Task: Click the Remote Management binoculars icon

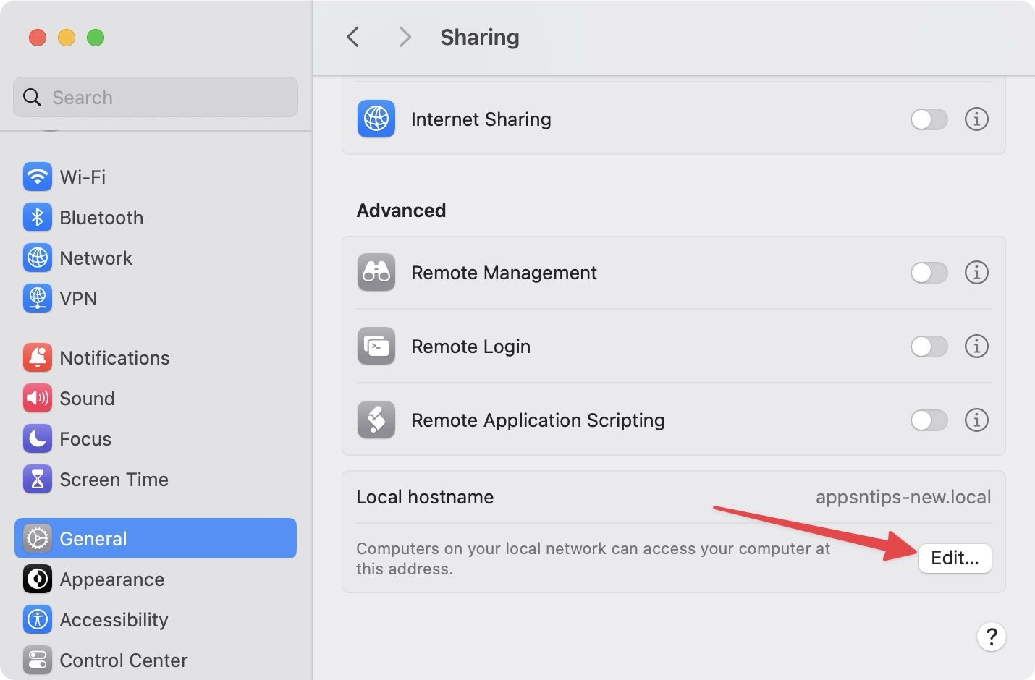Action: (x=376, y=273)
